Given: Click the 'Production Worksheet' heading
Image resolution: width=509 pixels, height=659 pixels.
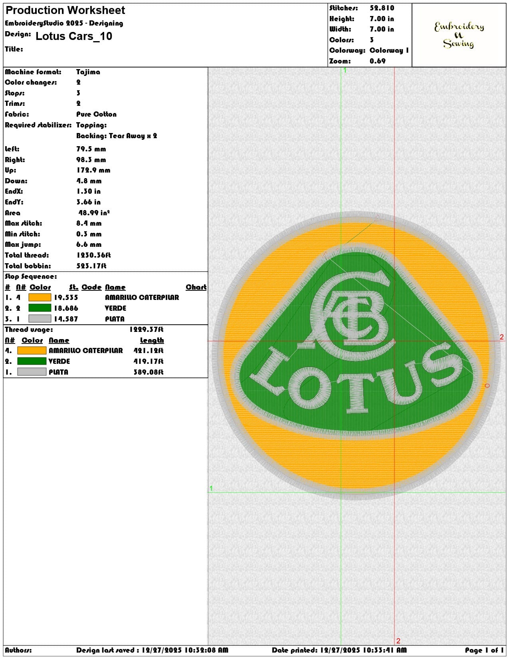Looking at the screenshot, I should pyautogui.click(x=65, y=10).
